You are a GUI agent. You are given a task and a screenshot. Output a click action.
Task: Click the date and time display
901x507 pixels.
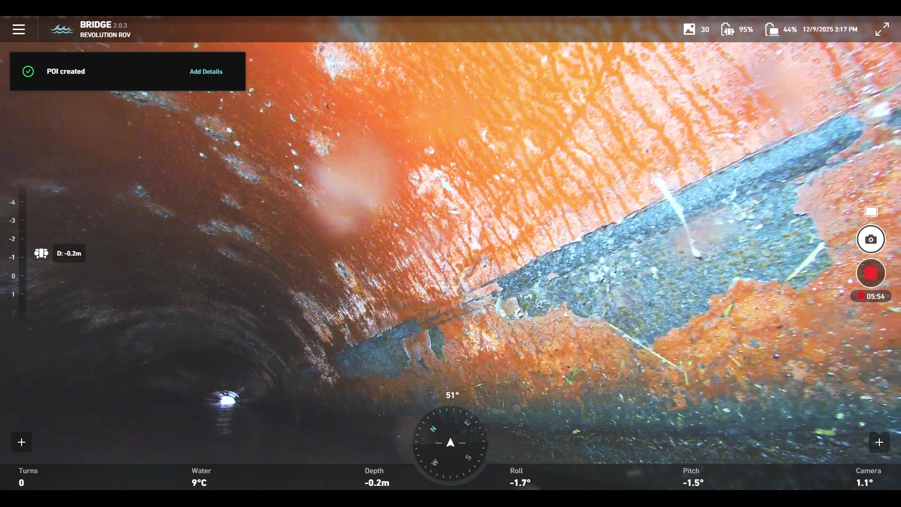(x=830, y=29)
